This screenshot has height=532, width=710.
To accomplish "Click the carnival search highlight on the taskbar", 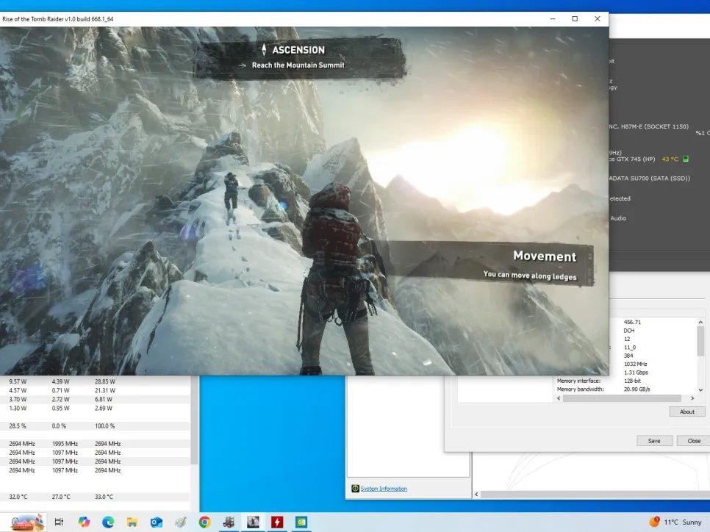I will (27, 522).
